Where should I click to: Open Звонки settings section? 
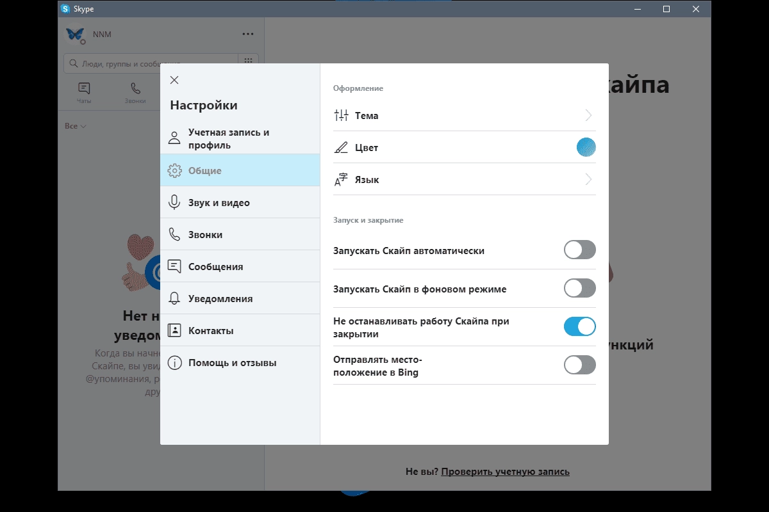pyautogui.click(x=240, y=234)
